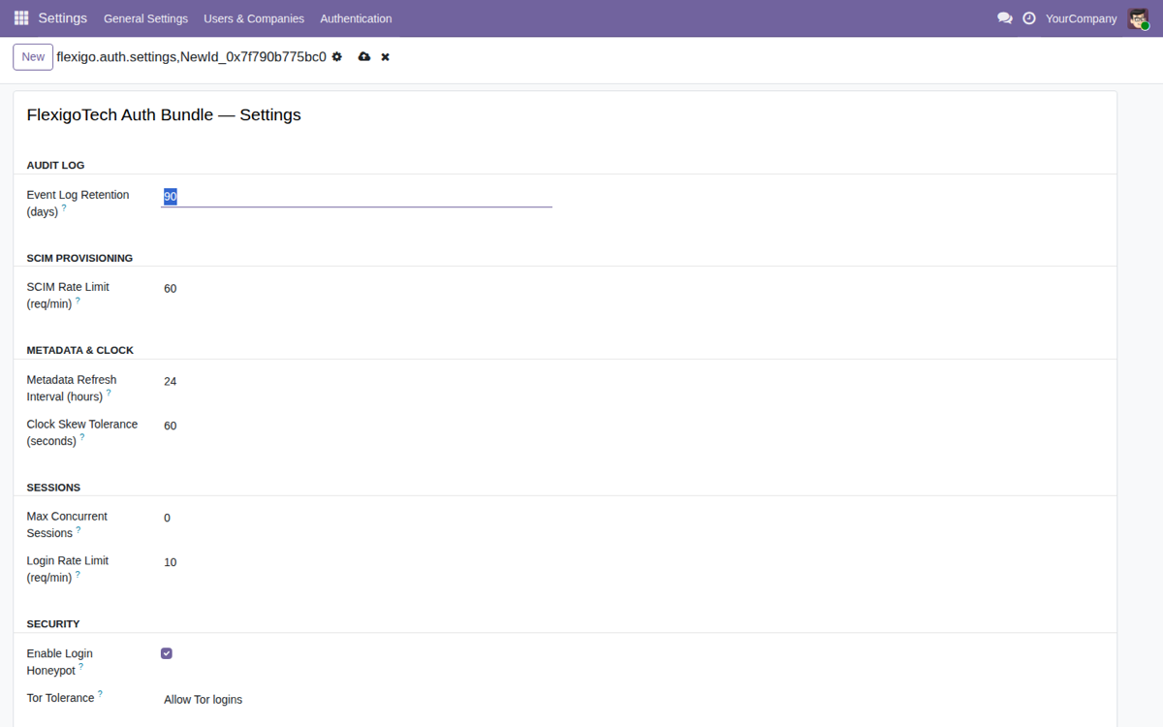Screen dimensions: 1163x727
Task: Show help tooltip for Tor Tolerance
Action: pos(100,695)
